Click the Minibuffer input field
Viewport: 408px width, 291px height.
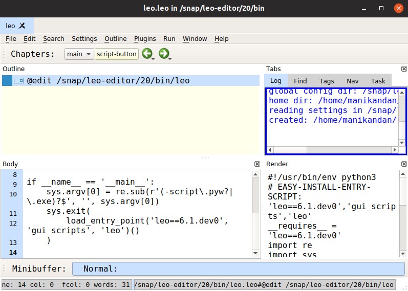coord(239,268)
